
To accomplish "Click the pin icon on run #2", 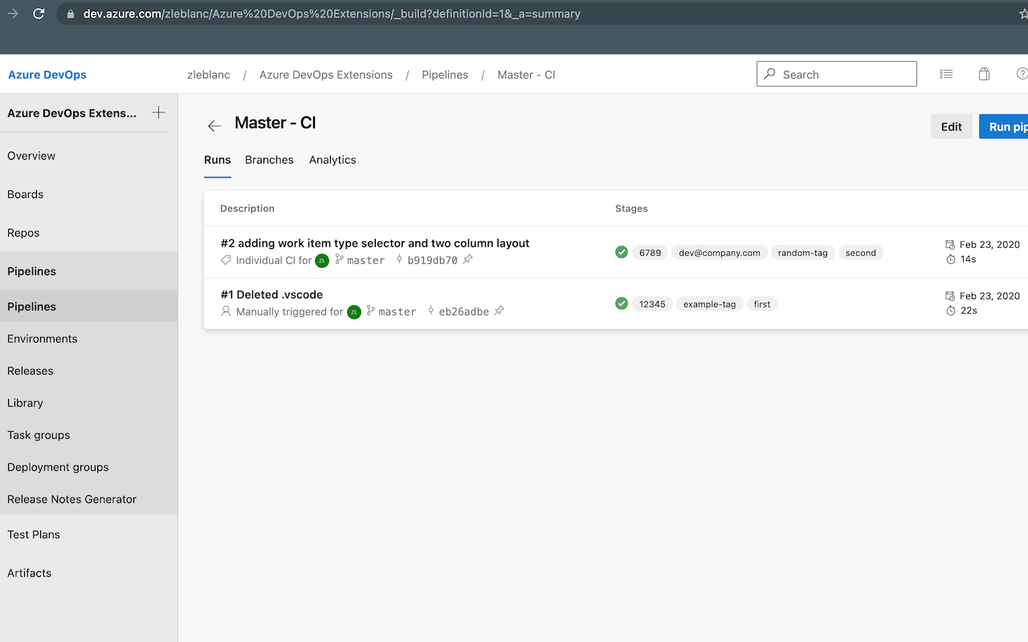I will [x=467, y=260].
